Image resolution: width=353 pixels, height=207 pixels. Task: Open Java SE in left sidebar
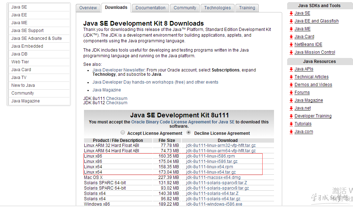[39, 7]
